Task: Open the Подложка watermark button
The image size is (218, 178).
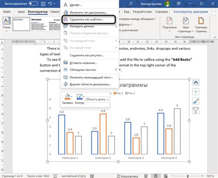Action: [169, 24]
